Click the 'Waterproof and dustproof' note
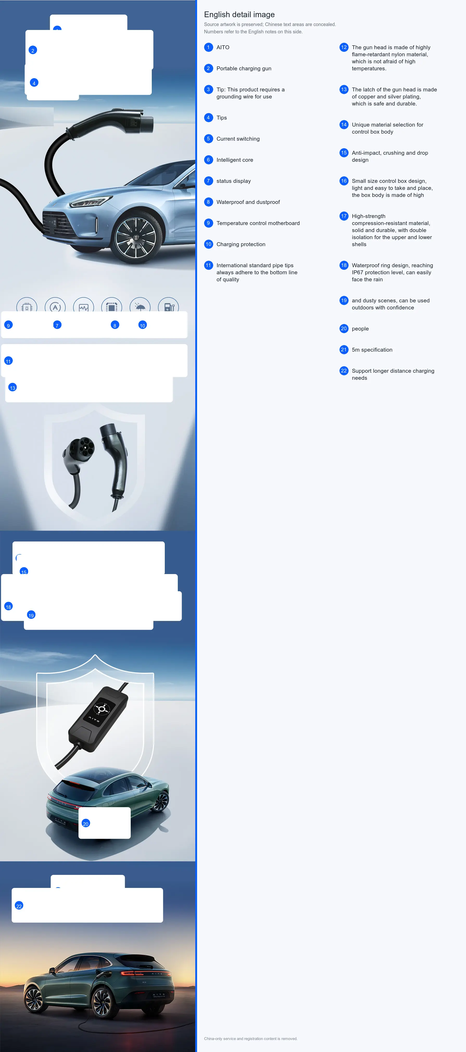 click(x=248, y=202)
